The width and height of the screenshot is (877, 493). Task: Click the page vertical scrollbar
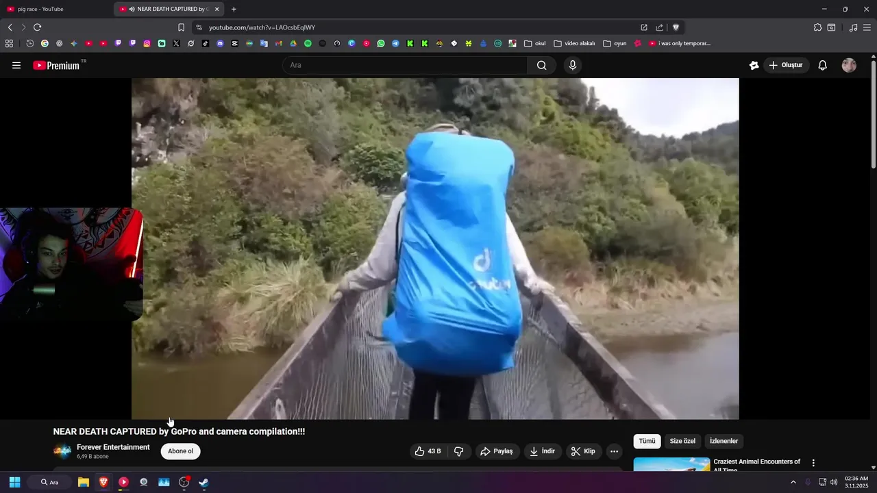click(x=873, y=114)
